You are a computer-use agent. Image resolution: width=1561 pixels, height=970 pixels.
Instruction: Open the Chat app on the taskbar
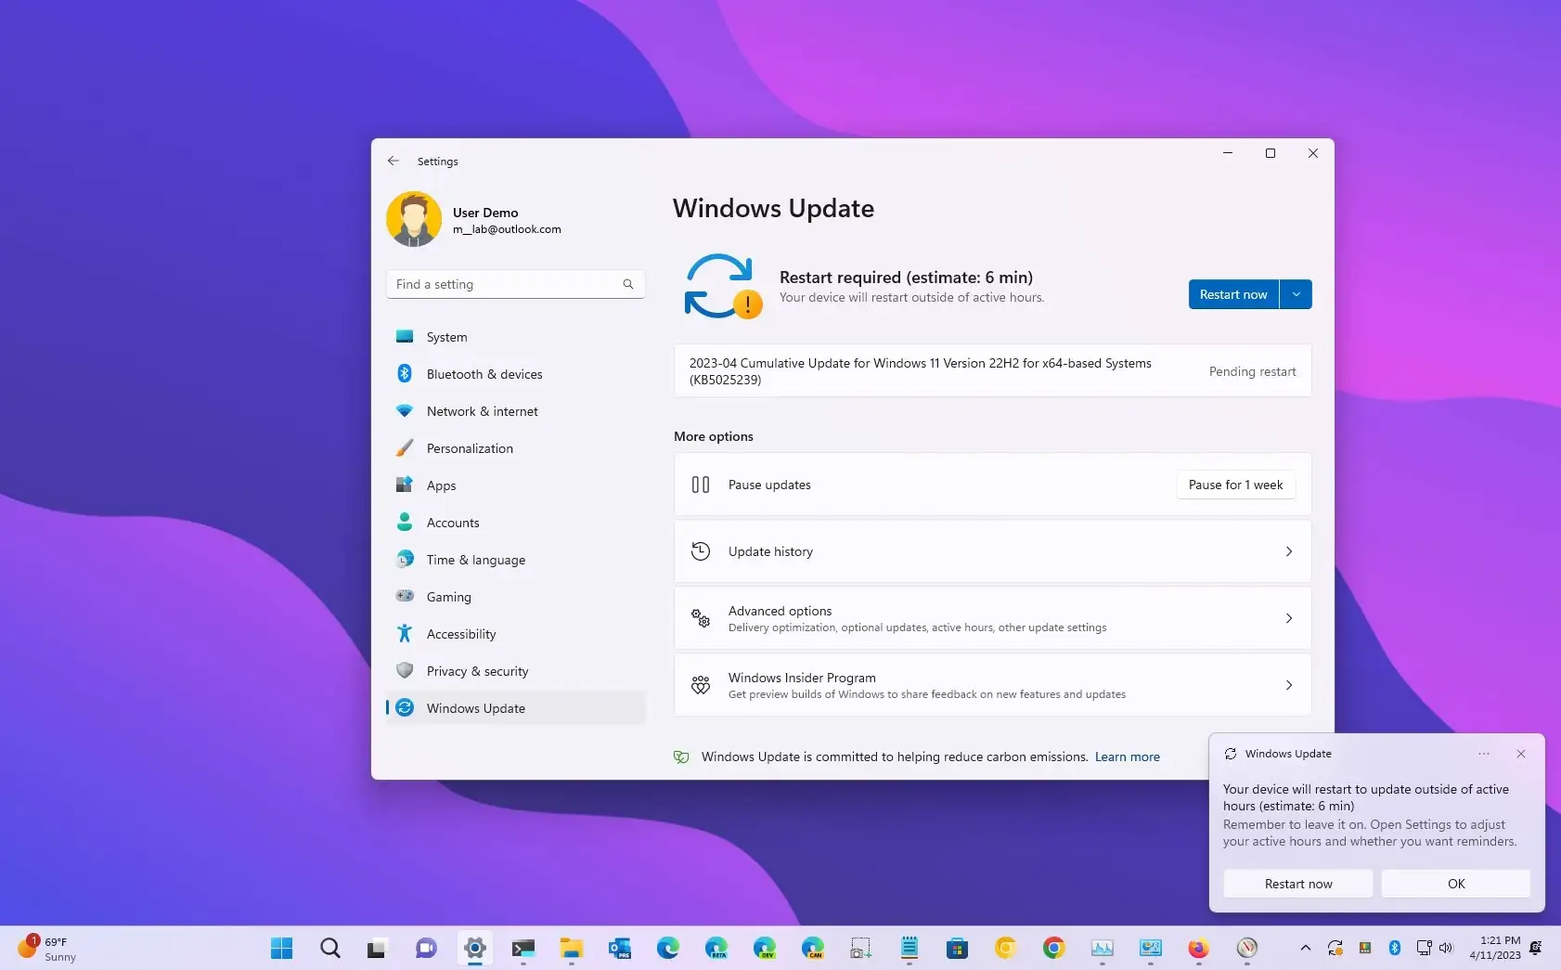pyautogui.click(x=426, y=948)
